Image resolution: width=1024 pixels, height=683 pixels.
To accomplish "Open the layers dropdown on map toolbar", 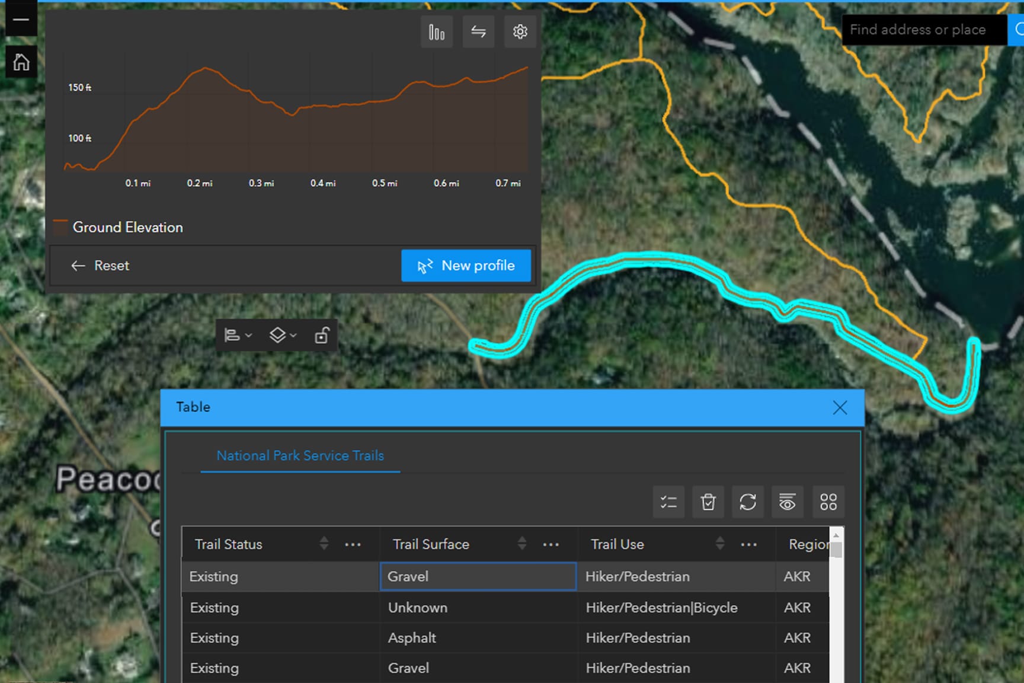I will click(x=282, y=335).
